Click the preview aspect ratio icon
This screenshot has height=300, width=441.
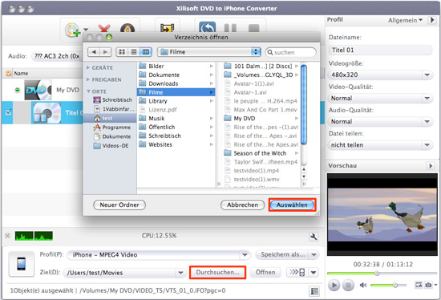pos(419,285)
